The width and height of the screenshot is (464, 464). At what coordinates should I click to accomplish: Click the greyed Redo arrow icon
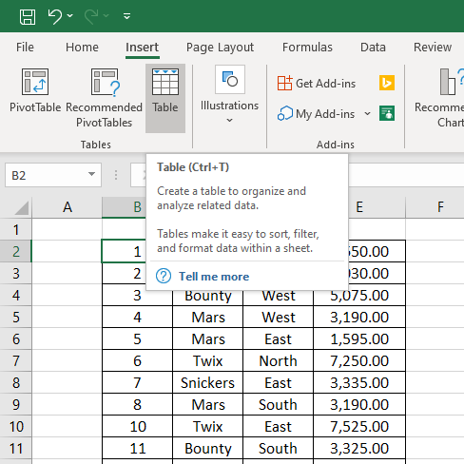click(91, 16)
